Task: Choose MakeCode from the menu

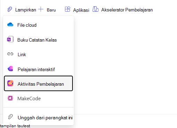Action: 39,99
